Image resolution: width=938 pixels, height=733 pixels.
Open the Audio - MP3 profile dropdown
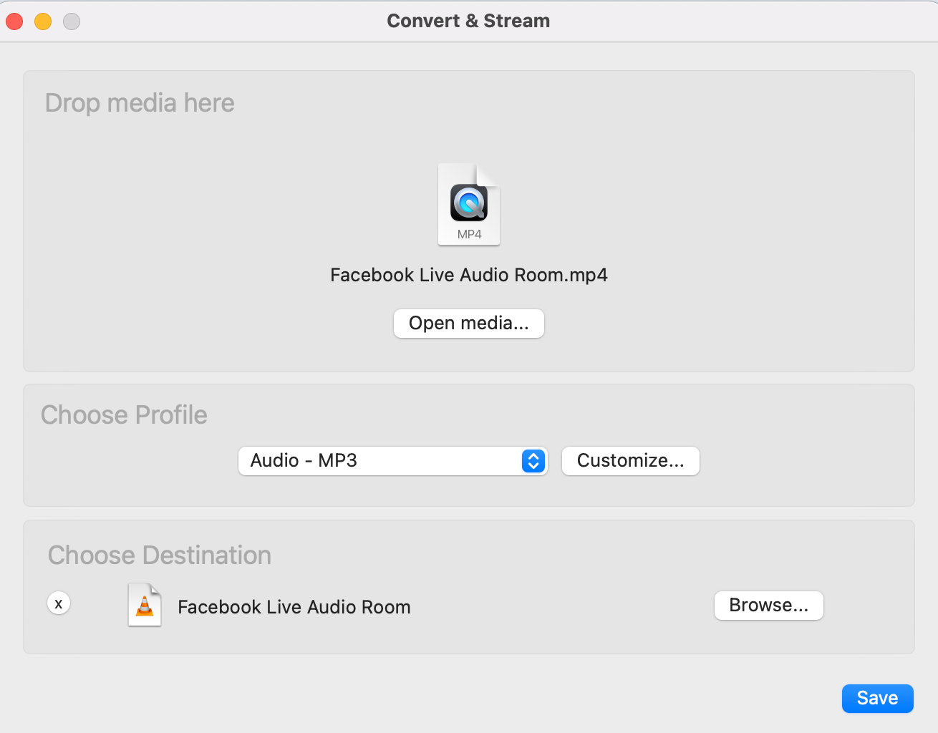point(392,461)
